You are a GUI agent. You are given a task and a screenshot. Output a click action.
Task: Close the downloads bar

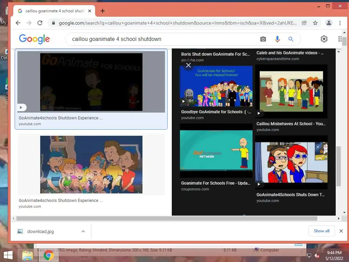[x=341, y=231]
